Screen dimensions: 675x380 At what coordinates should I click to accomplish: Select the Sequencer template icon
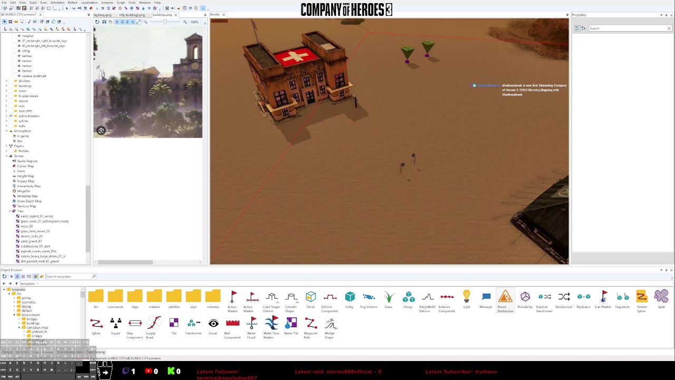(x=622, y=297)
